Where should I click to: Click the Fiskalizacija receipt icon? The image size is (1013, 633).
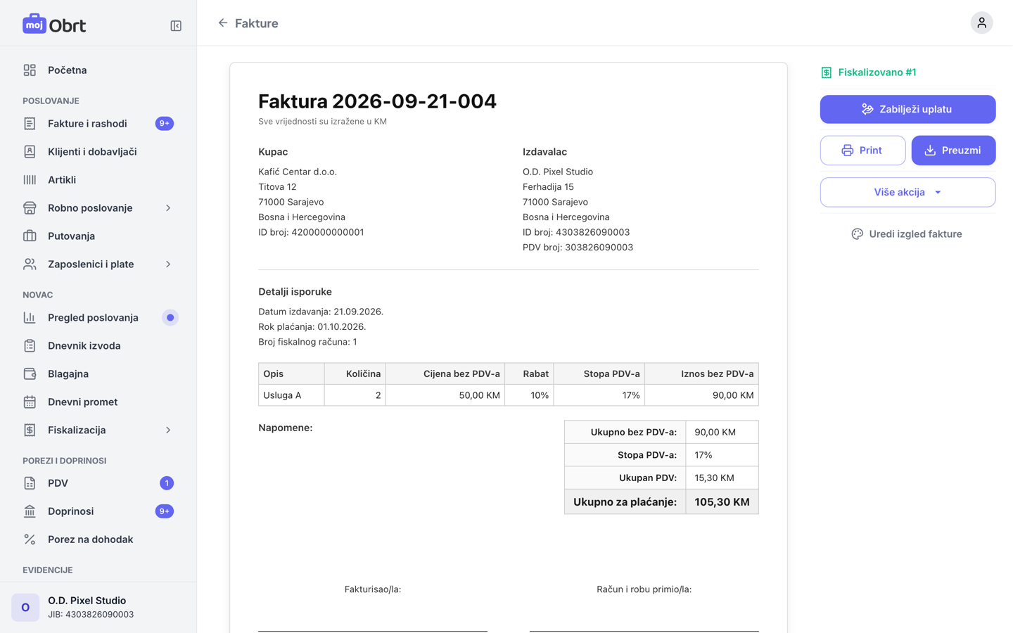pyautogui.click(x=30, y=430)
